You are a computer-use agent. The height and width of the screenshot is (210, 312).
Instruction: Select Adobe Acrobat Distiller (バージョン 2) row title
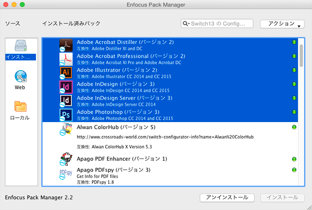125,42
